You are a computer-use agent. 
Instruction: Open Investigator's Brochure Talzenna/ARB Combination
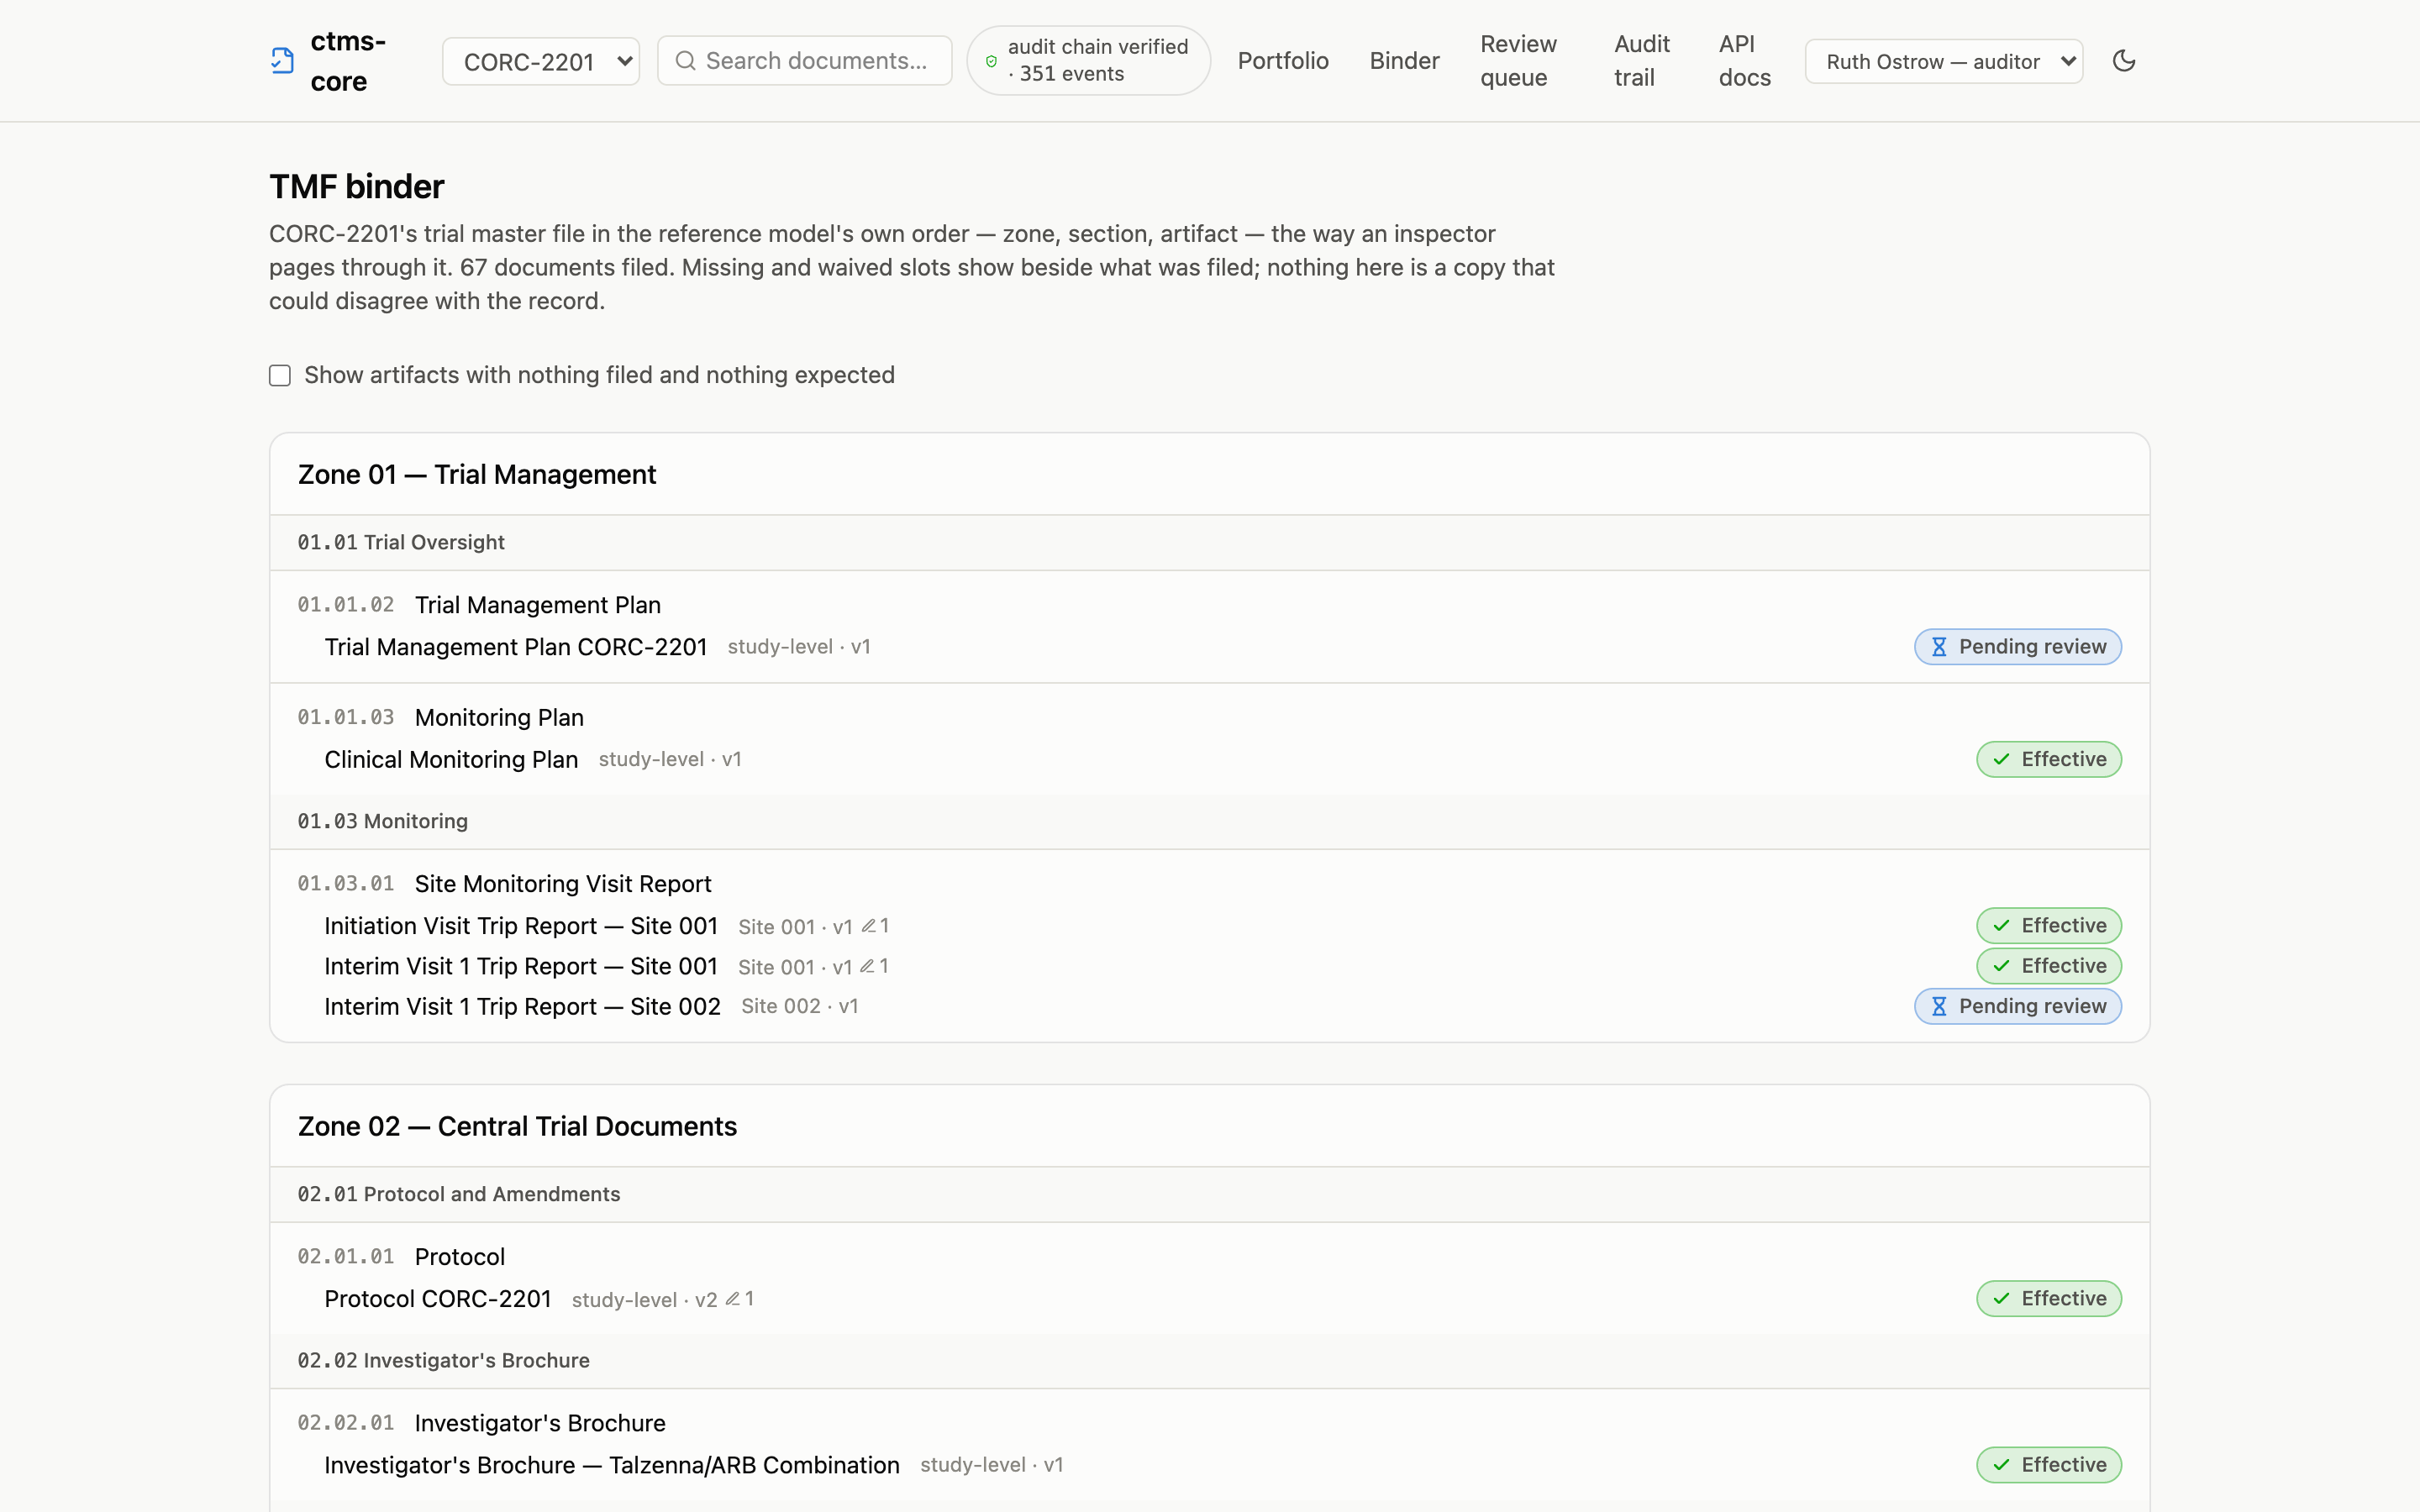pyautogui.click(x=612, y=1465)
